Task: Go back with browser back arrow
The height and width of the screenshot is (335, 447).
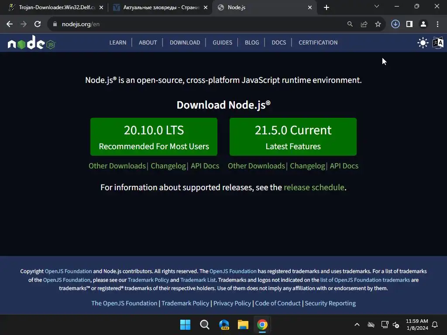Action: coord(10,24)
